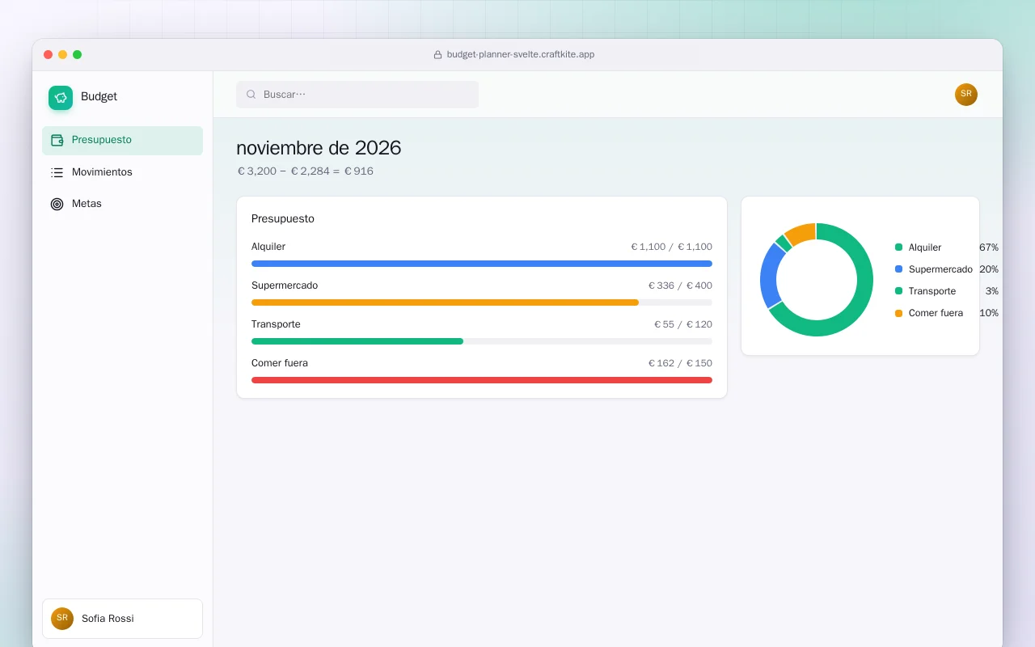
Task: Open the Metas sidebar item
Action: [x=122, y=204]
